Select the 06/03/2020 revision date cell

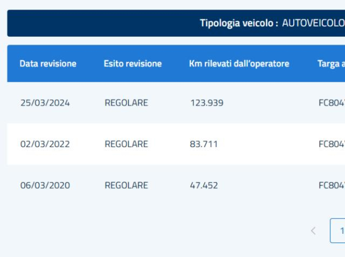[x=45, y=185]
